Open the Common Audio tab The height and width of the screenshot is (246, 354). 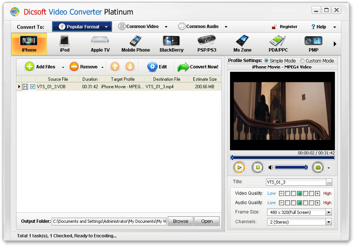pos(202,27)
